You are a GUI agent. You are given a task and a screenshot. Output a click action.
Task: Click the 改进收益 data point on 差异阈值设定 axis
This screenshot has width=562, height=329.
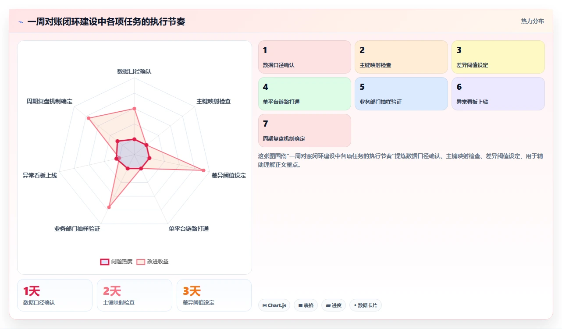coord(203,170)
